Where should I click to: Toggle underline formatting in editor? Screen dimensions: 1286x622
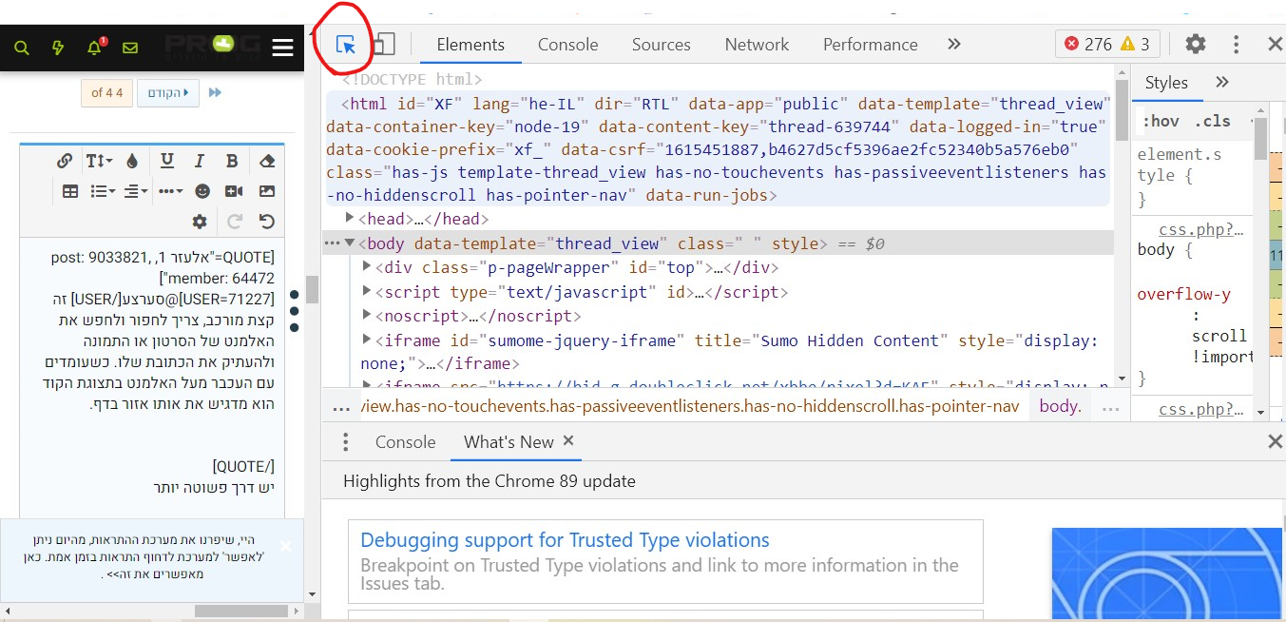pos(167,161)
